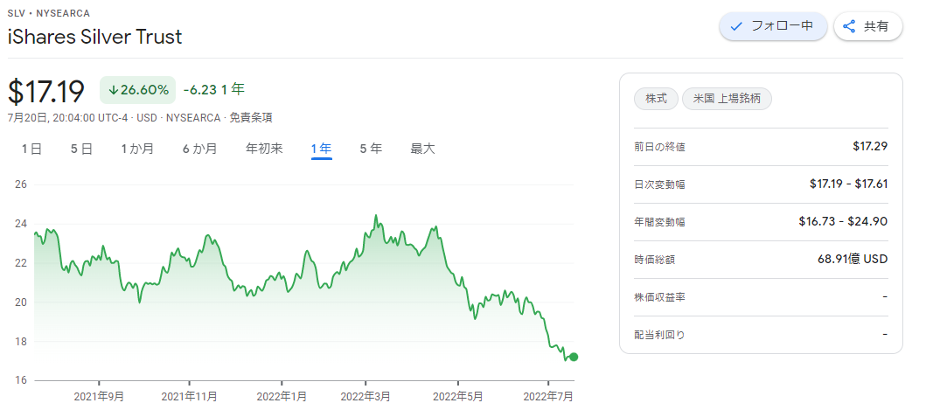Click the 2022年7月 axis label
Viewport: 926px width, 410px height.
[x=548, y=397]
